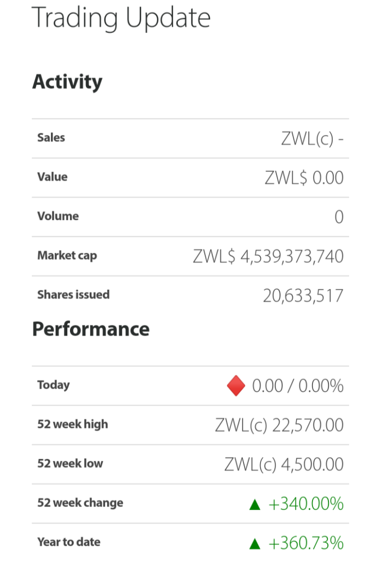Click today's change 0.00 / 0.00%
Viewport: 382px width, 561px height.
298,386
